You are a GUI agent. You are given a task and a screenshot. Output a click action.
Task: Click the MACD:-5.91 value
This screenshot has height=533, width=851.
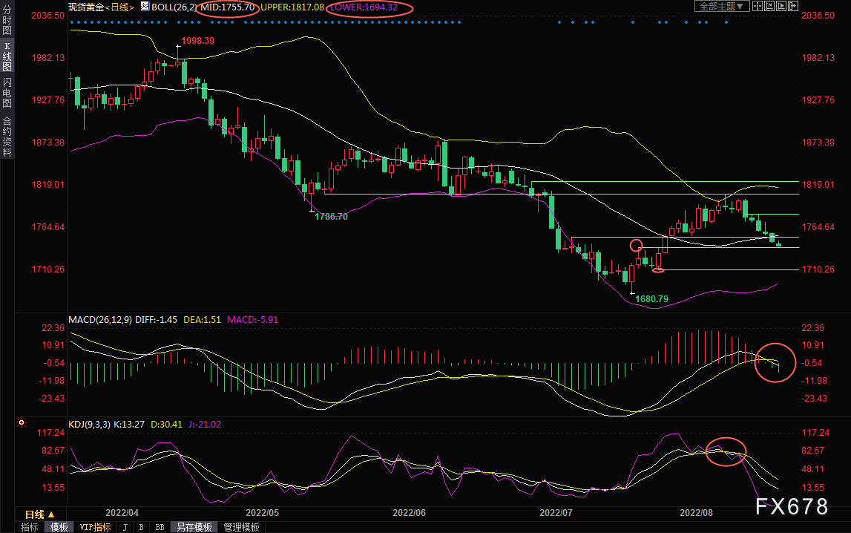(252, 320)
